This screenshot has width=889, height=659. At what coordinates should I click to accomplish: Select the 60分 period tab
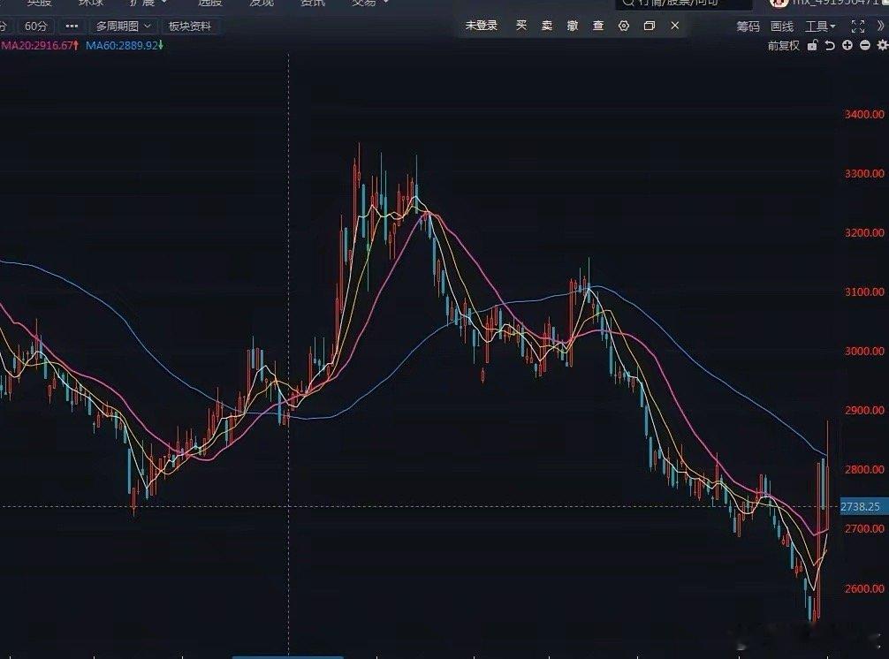(36, 27)
